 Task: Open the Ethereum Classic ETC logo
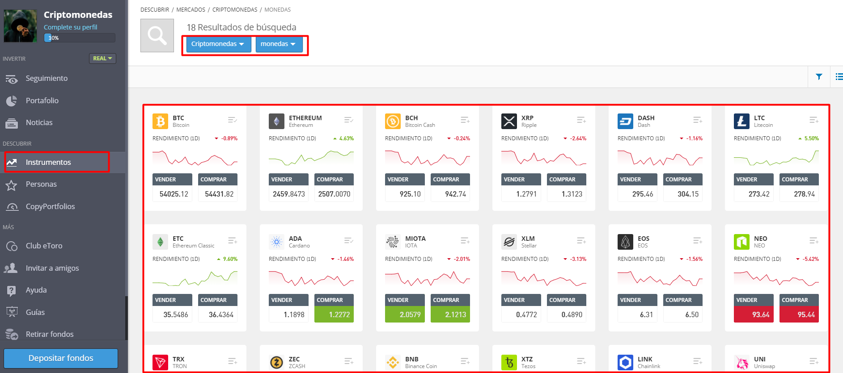click(160, 242)
